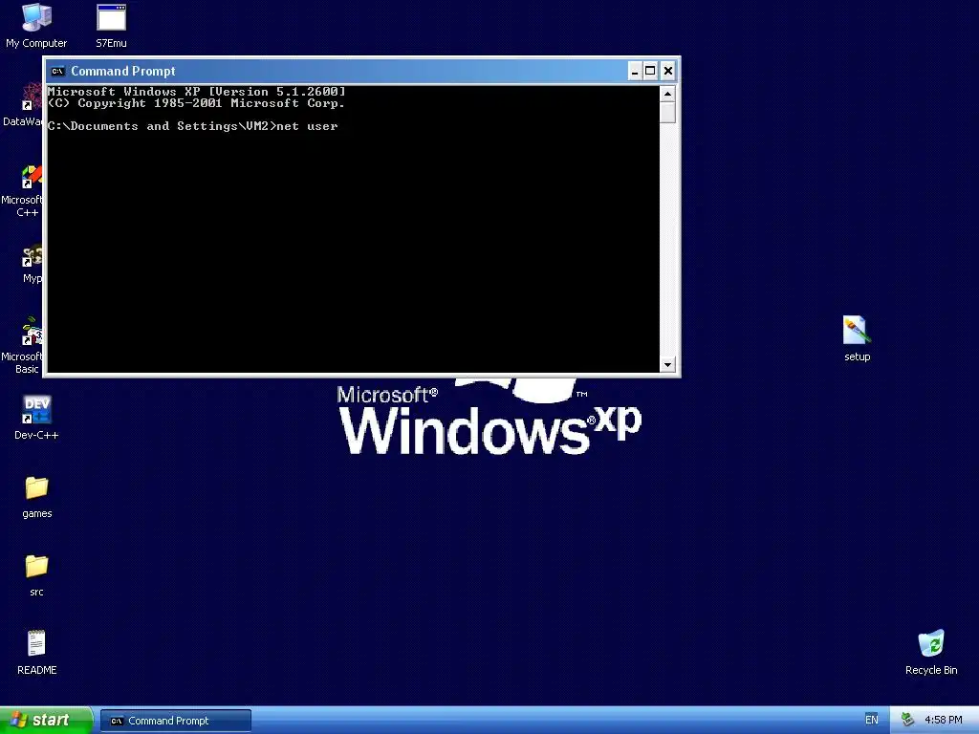Close the Command Prompt window

pos(668,71)
